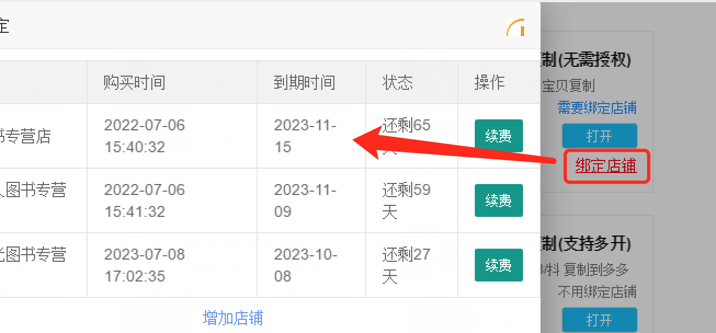Open the red 绑定店铺 link
The image size is (716, 333).
pos(606,166)
